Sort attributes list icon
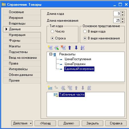This screenshot has height=129, width=129. [82, 48]
